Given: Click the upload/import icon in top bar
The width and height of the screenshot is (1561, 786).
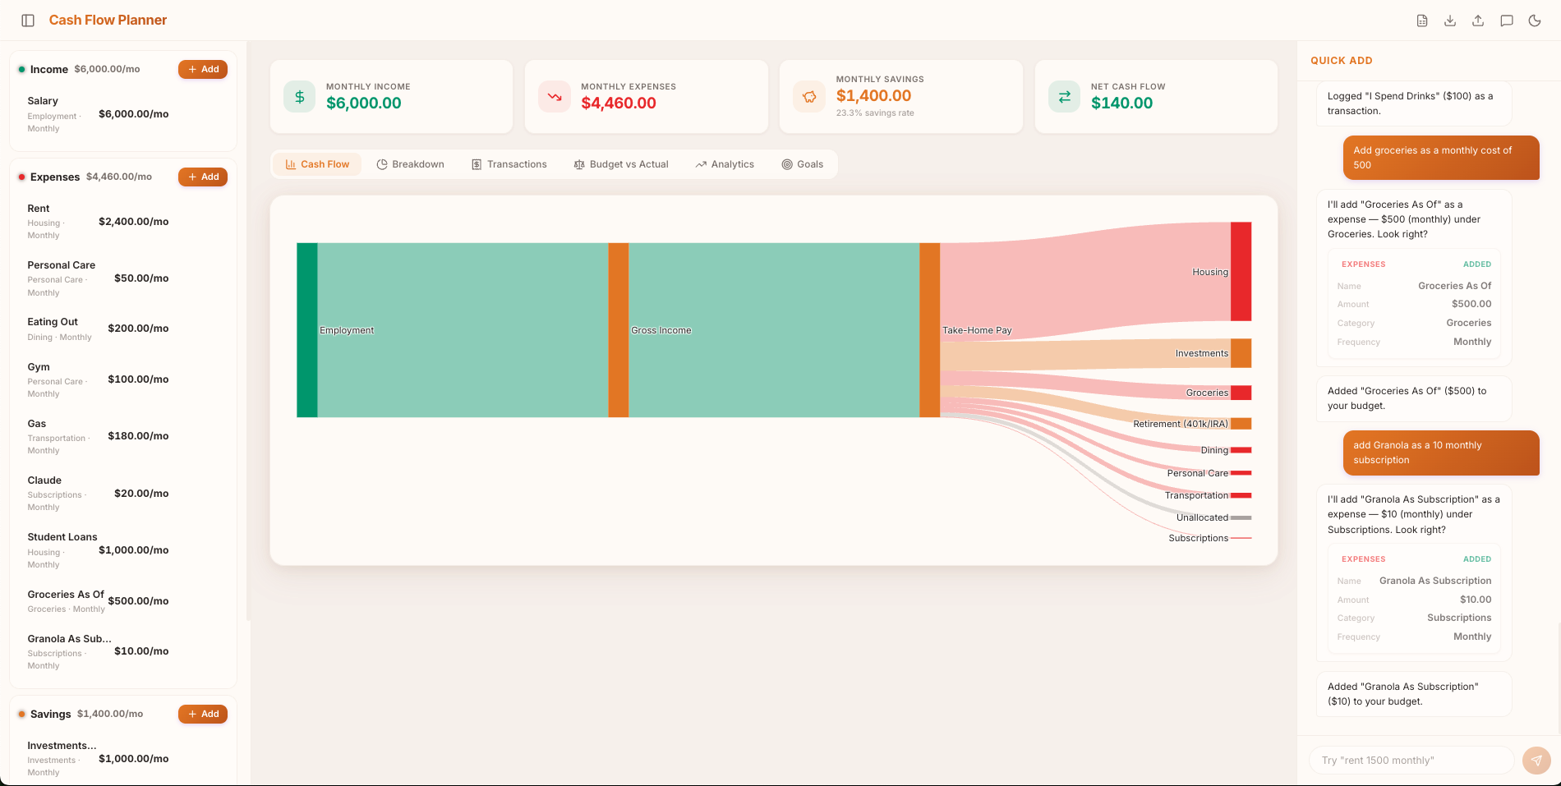Looking at the screenshot, I should tap(1478, 20).
